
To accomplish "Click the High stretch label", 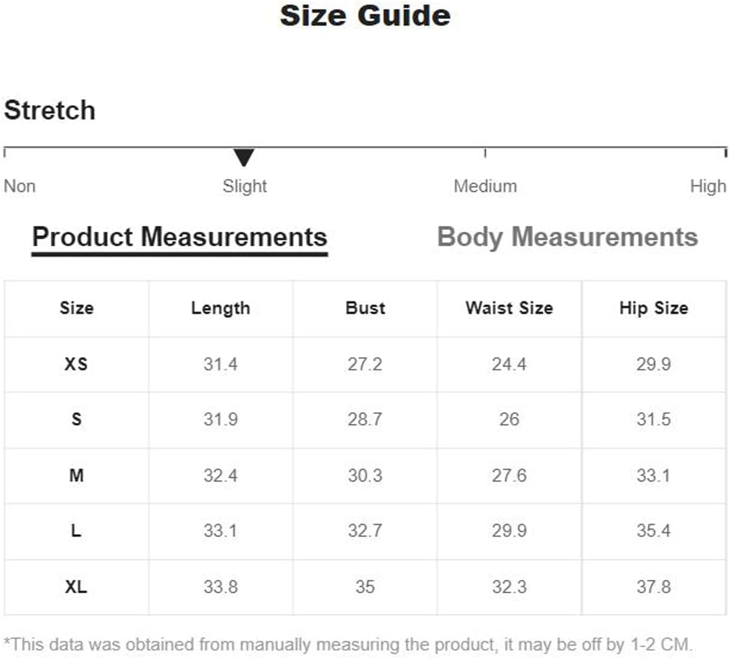I will click(708, 186).
